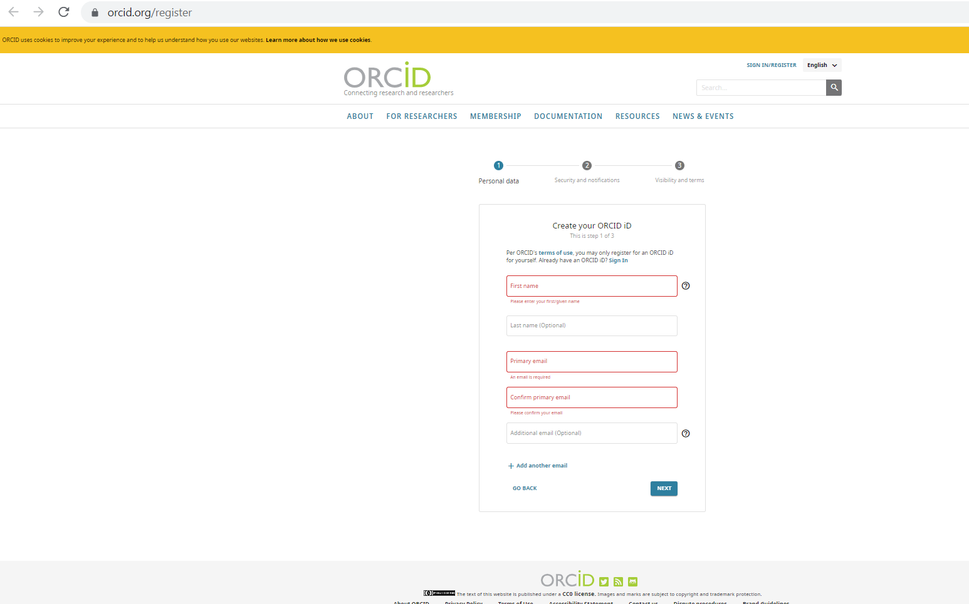Expand the English language dropdown

click(x=822, y=65)
